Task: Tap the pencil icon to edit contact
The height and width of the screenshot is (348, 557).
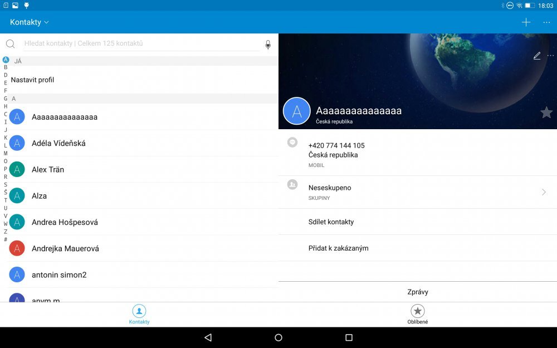Action: pyautogui.click(x=536, y=56)
